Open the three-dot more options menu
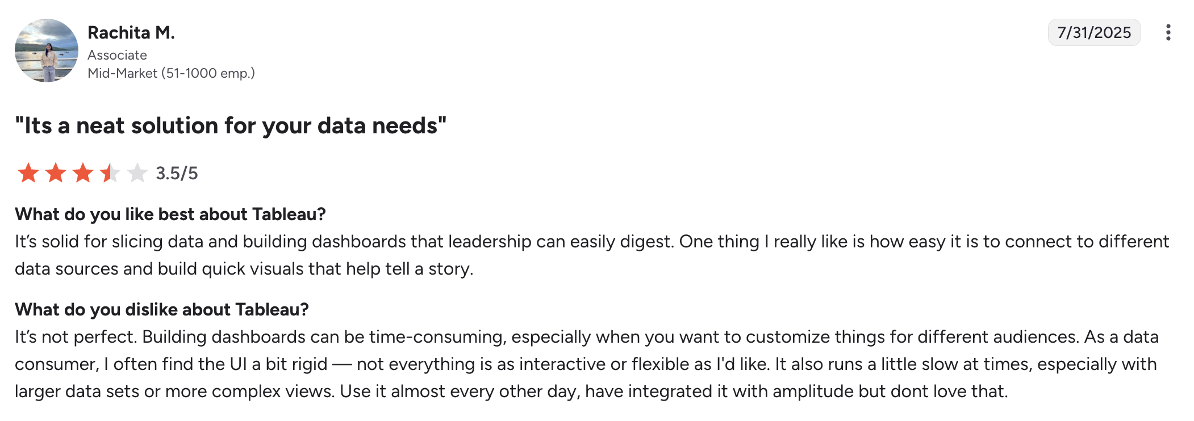The image size is (1194, 421). click(1168, 32)
